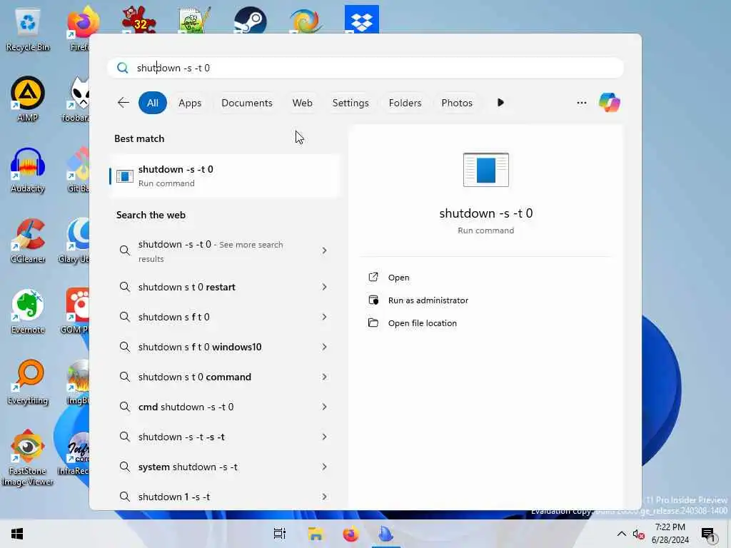Click the large run command preview icon
Screen dimensions: 731x548
tap(485, 170)
